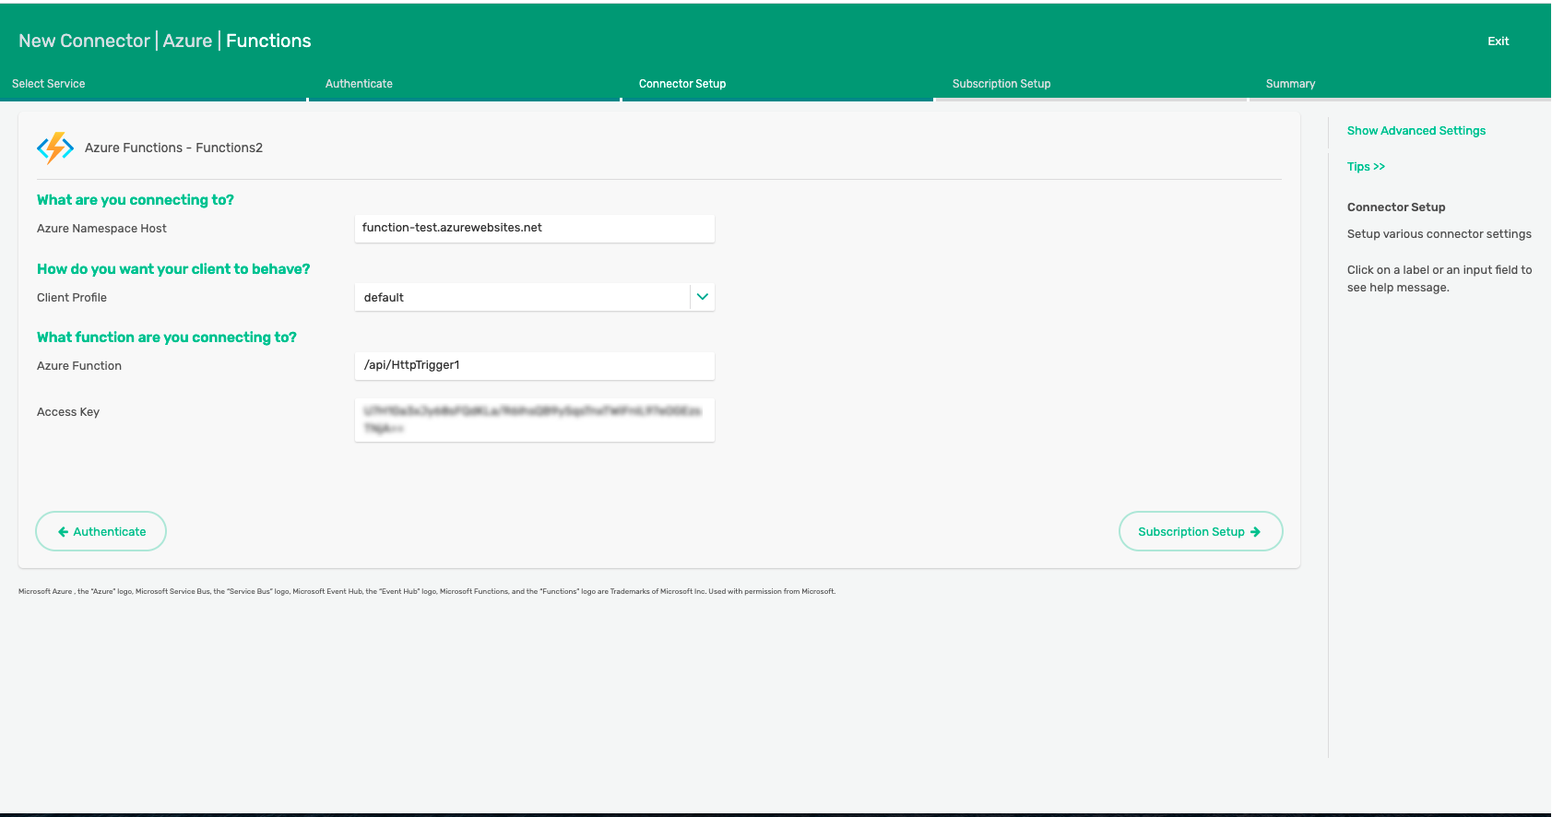Click the Azure Function label for help
Viewport: 1552px width, 817px height.
click(79, 366)
